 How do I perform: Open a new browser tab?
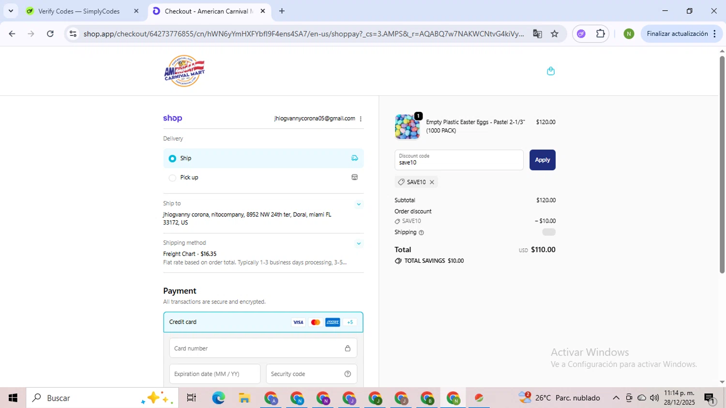pyautogui.click(x=282, y=11)
